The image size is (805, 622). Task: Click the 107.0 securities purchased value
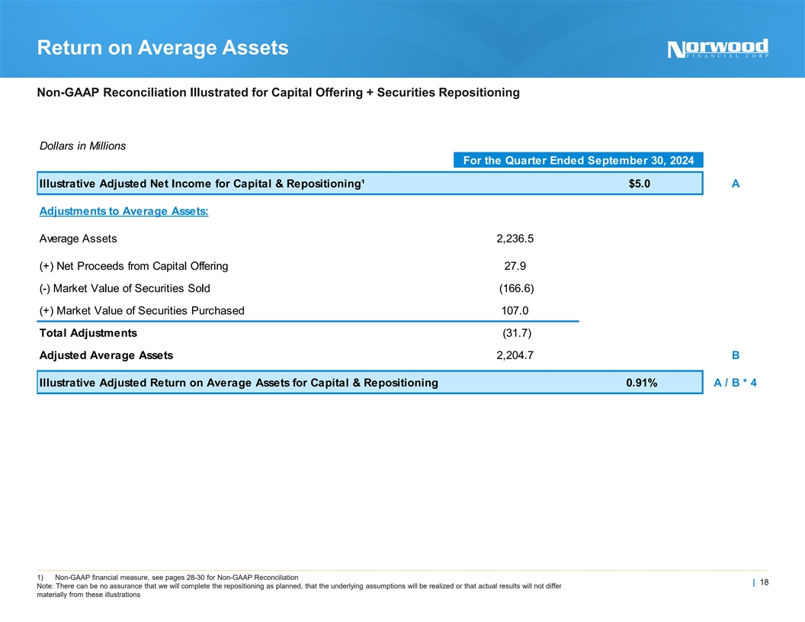coord(516,310)
